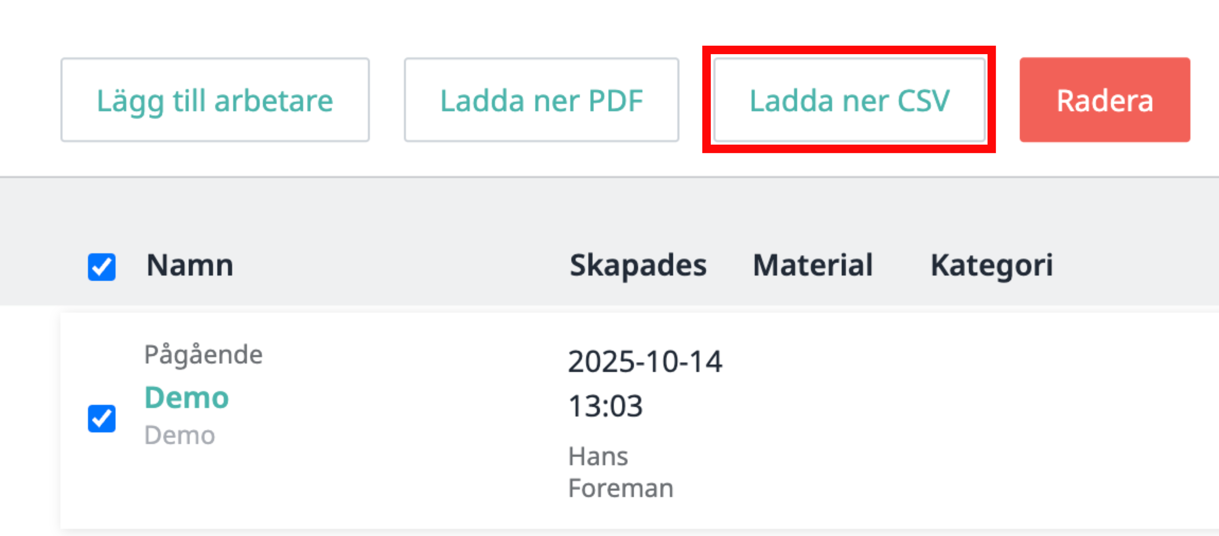Screen dimensions: 1219x536
Task: Sort by the Namn column header
Action: (x=190, y=265)
